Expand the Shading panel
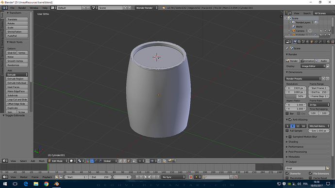Image resolution: width=335 pixels, height=188 pixels. pyautogui.click(x=293, y=142)
